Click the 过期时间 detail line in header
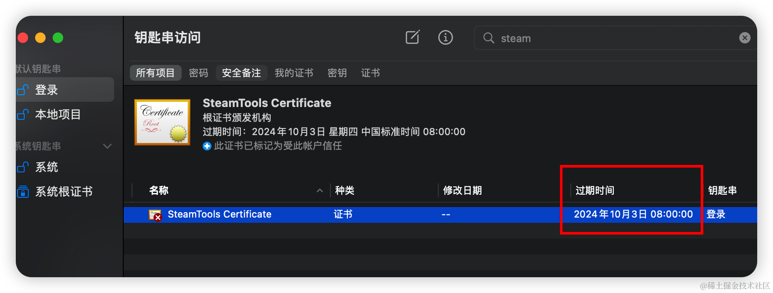The width and height of the screenshot is (773, 293). 334,132
